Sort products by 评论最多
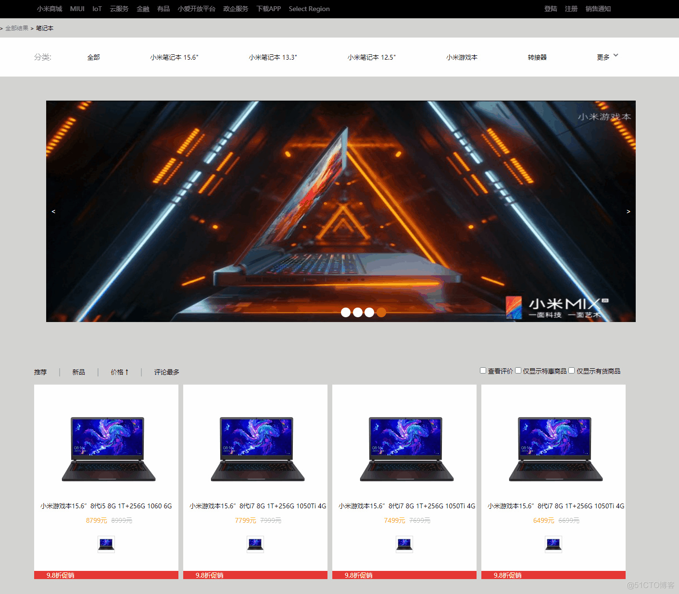This screenshot has height=594, width=679. tap(166, 372)
